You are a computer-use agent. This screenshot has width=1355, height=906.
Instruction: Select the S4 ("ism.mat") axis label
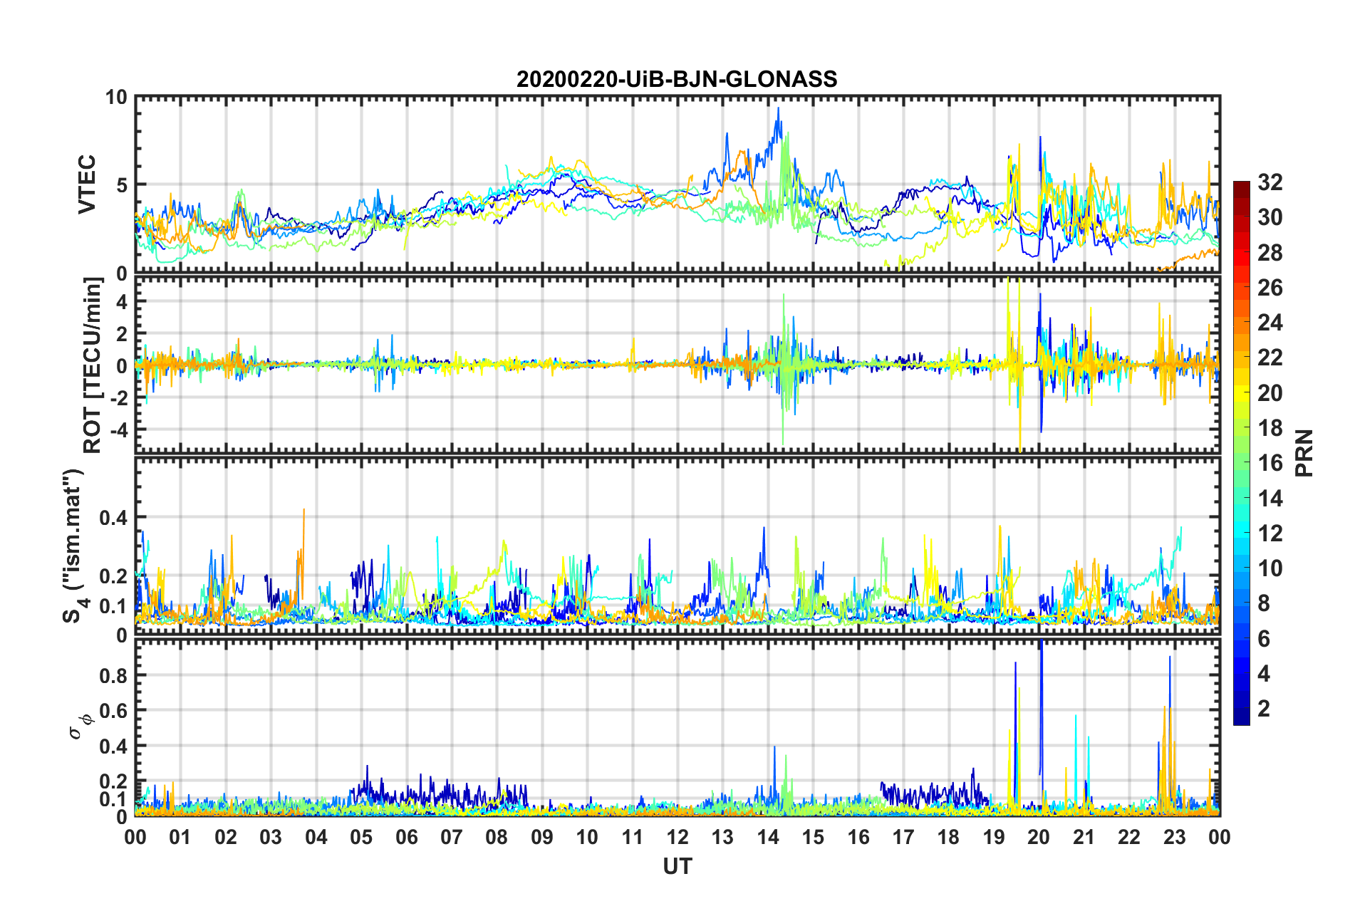[76, 546]
